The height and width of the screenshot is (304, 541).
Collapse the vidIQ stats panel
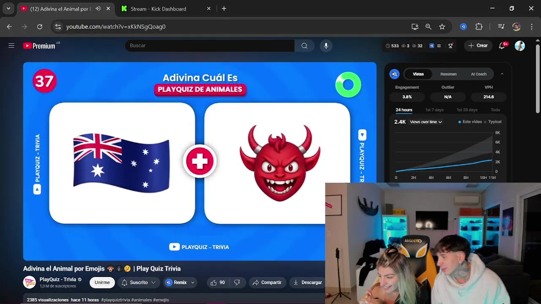point(502,74)
